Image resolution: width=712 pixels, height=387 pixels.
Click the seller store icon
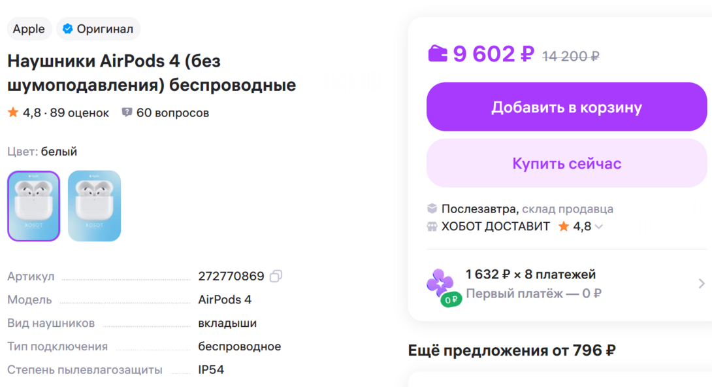[x=432, y=226]
